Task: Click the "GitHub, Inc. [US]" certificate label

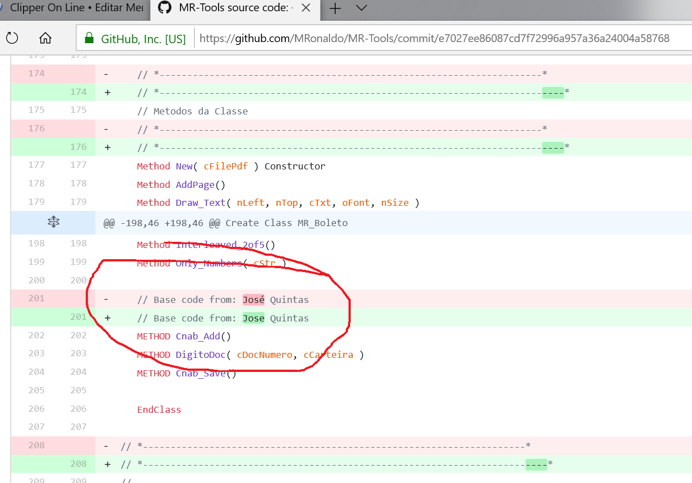Action: [143, 39]
